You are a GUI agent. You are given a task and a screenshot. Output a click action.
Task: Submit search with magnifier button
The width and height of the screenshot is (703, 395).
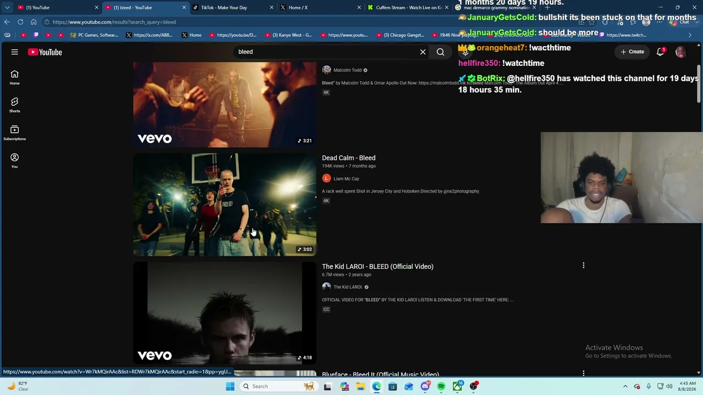[440, 52]
